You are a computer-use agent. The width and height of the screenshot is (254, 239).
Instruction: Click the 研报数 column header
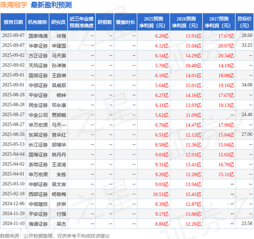click(x=105, y=22)
